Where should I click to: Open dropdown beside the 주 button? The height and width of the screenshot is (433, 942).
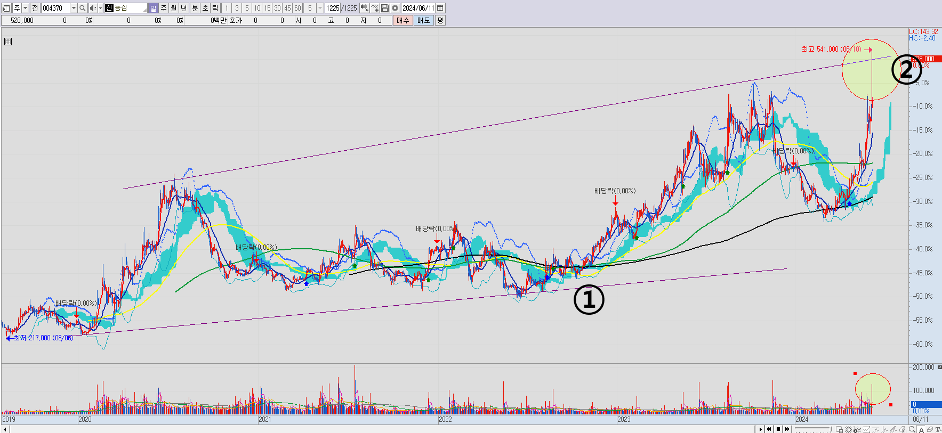[x=25, y=8]
